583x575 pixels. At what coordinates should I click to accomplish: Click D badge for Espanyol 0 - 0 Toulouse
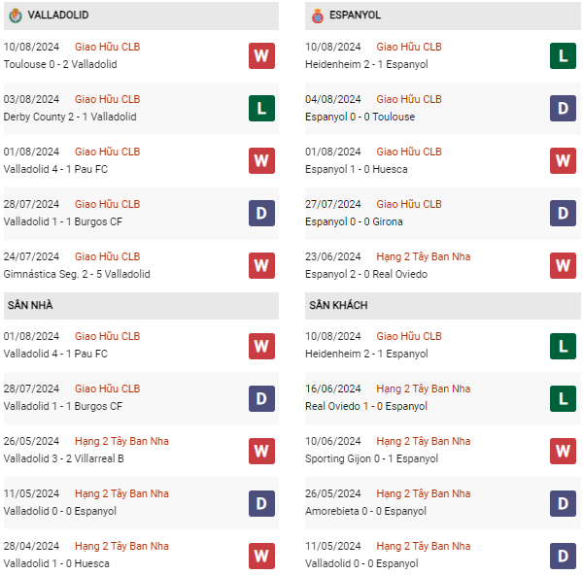tap(563, 108)
